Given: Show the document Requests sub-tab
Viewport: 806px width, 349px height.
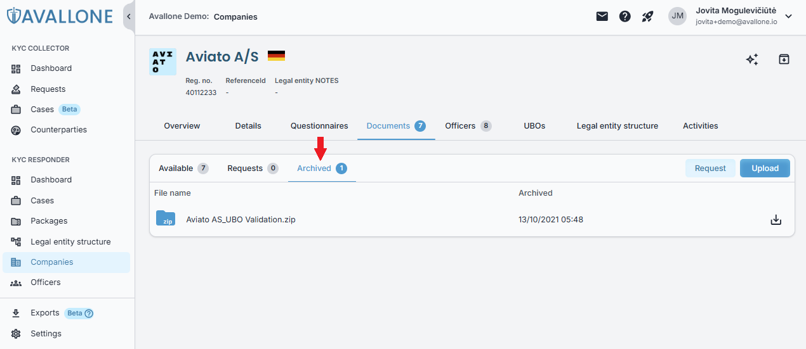Looking at the screenshot, I should (x=253, y=168).
